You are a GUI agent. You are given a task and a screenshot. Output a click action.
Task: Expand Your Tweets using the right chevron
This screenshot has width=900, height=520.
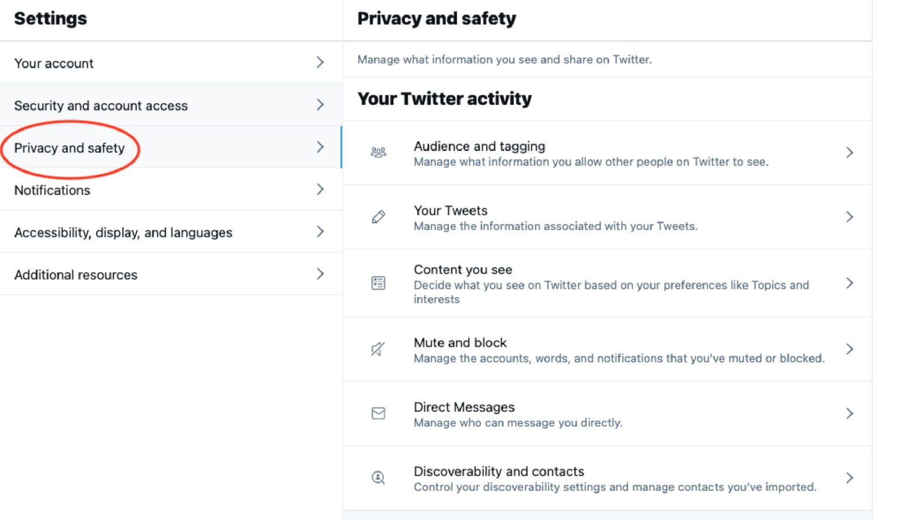click(850, 217)
